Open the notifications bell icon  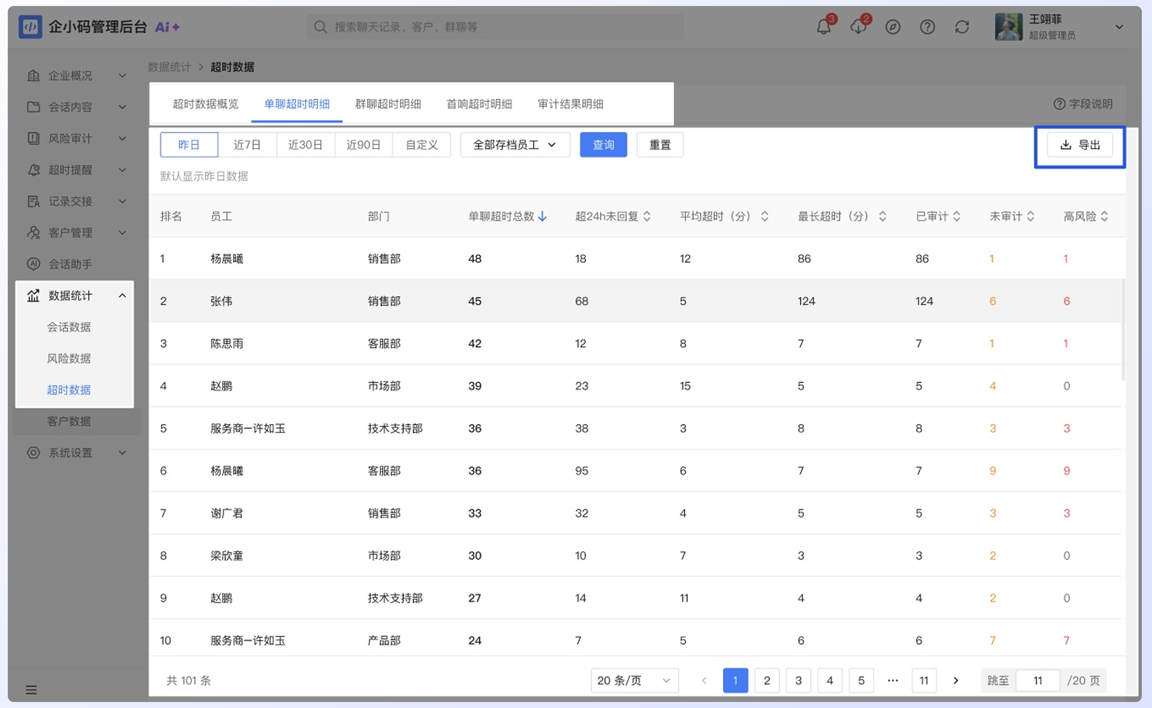[x=823, y=27]
